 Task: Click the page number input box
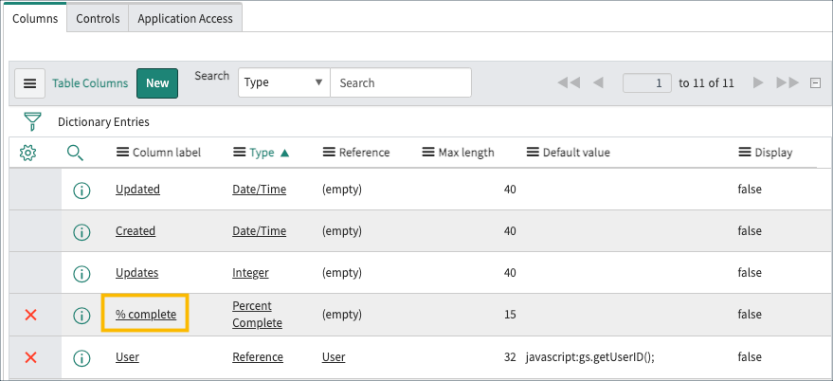pyautogui.click(x=647, y=83)
